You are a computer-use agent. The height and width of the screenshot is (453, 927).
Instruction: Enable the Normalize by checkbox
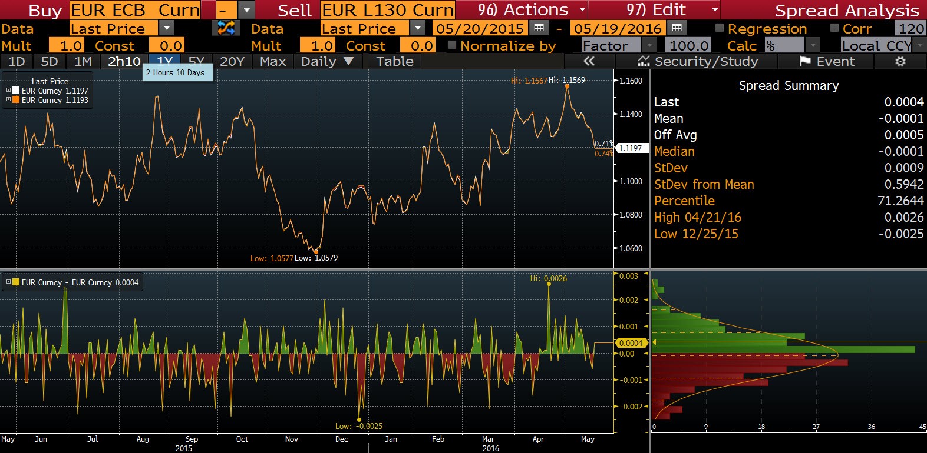point(452,45)
